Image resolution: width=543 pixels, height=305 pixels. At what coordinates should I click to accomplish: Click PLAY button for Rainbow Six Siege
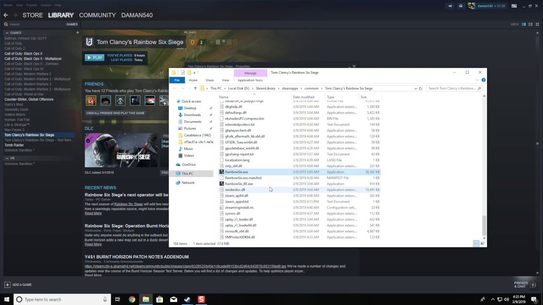point(94,58)
